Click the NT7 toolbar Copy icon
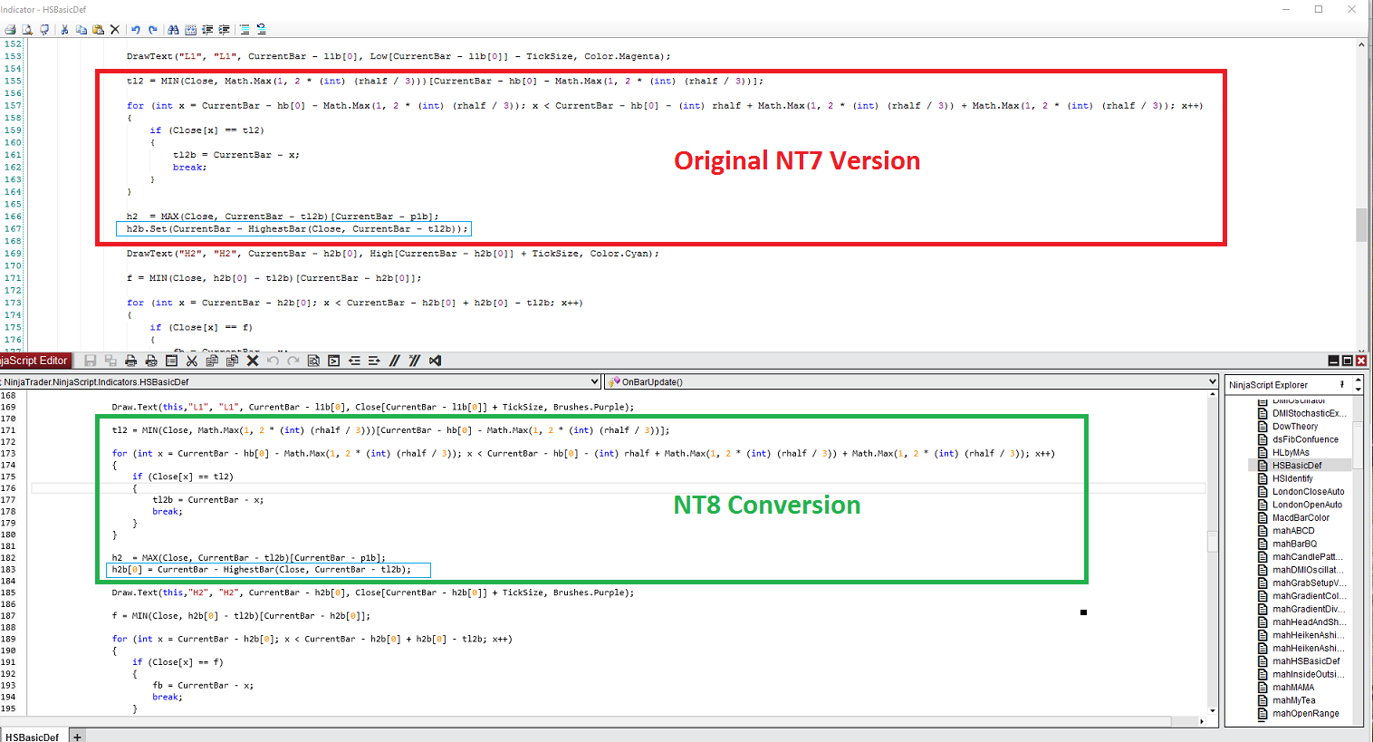 click(82, 30)
